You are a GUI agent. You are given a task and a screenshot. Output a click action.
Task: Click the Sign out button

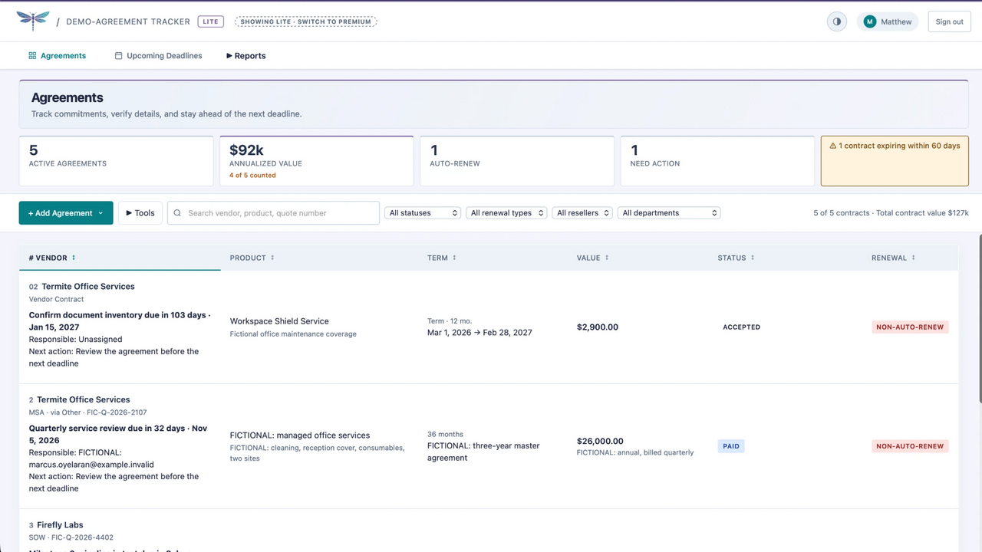[949, 21]
